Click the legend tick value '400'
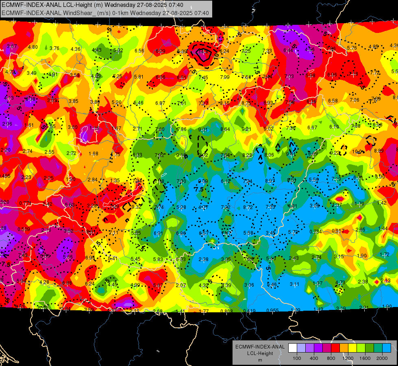The image size is (398, 366). (314, 358)
